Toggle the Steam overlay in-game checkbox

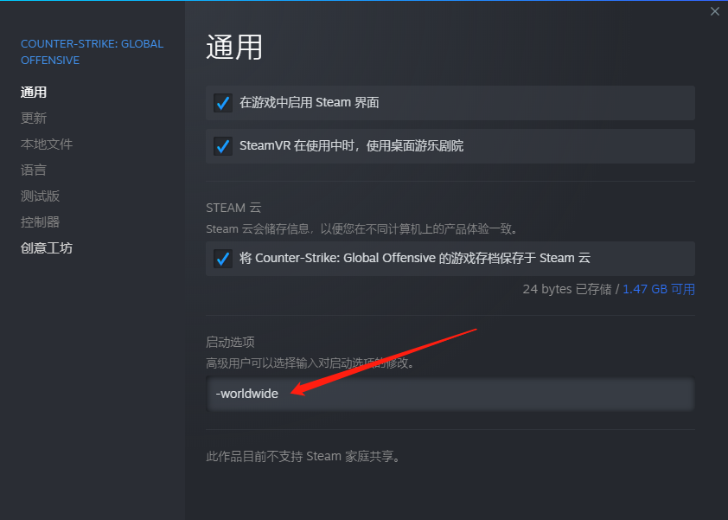(223, 103)
